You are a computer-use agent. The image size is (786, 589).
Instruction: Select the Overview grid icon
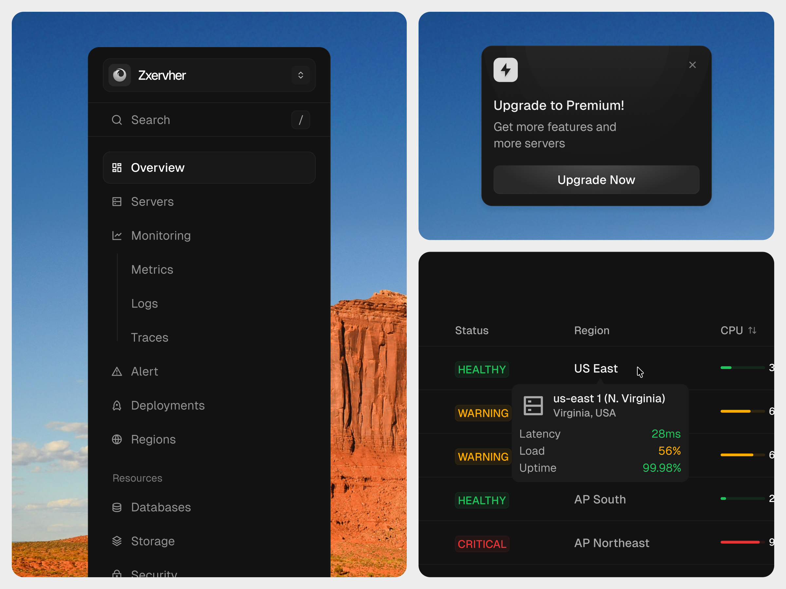pos(117,167)
